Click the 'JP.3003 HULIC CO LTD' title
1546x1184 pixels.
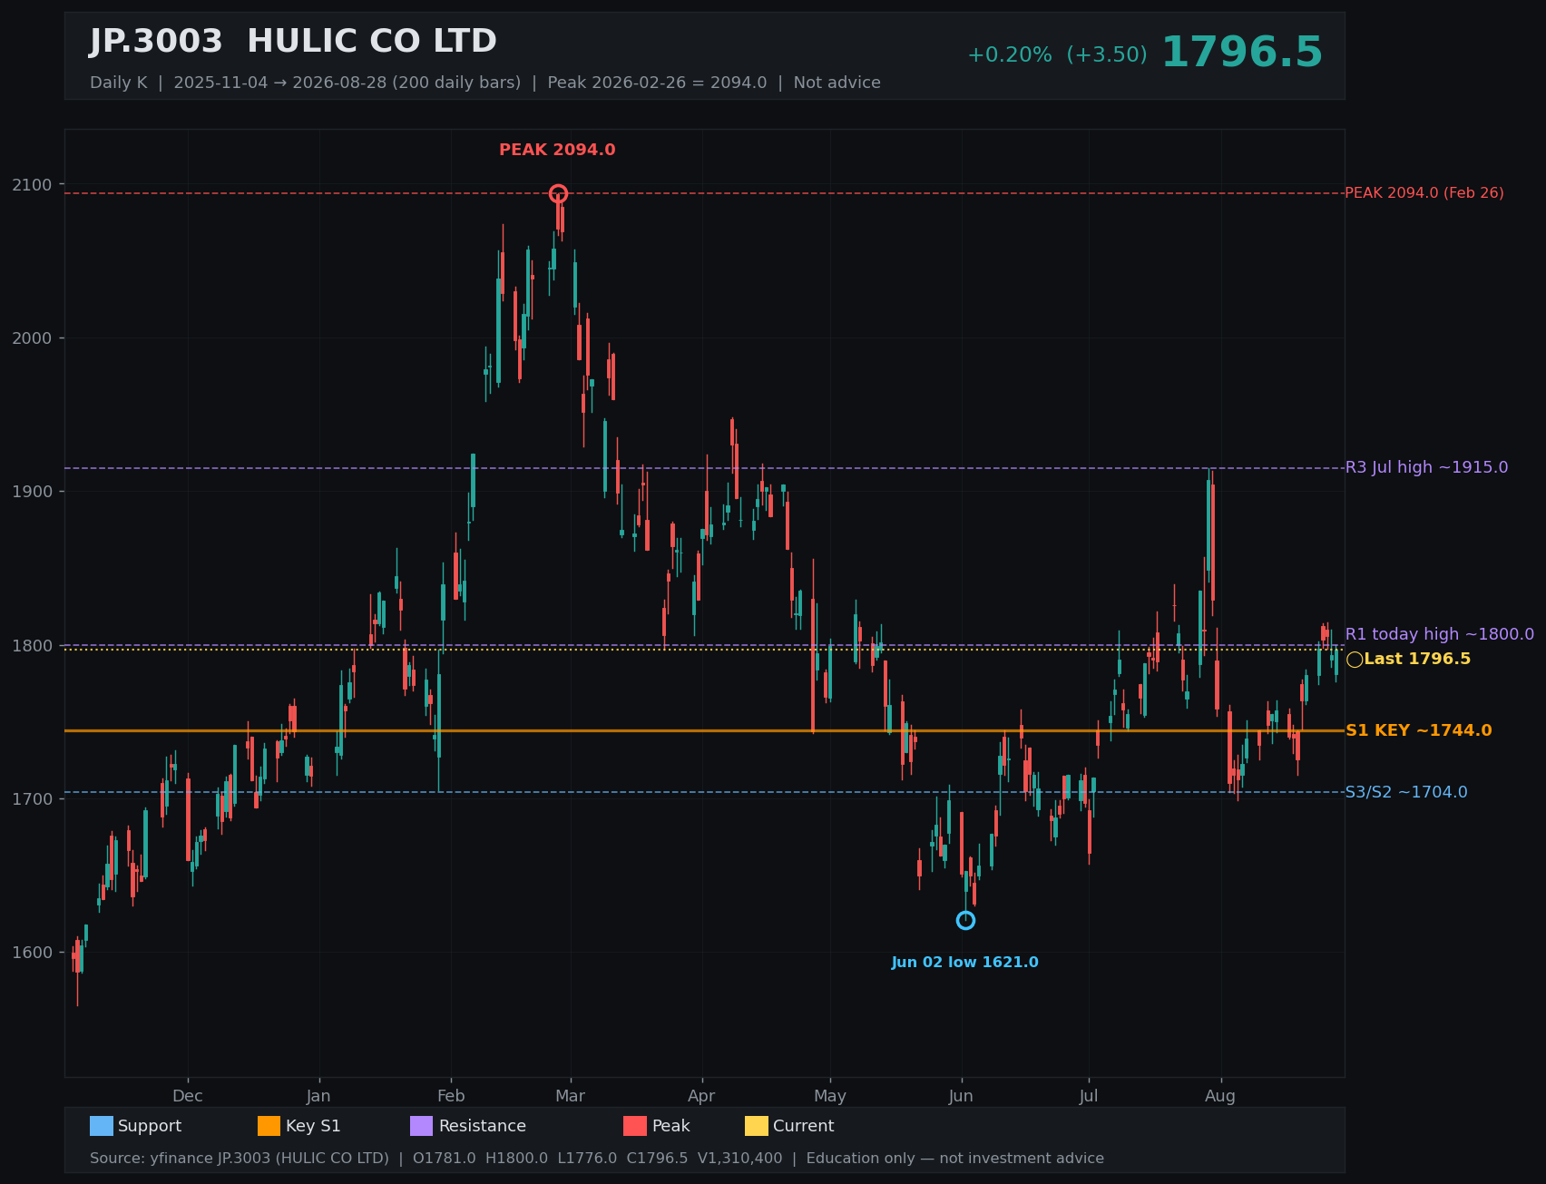pyautogui.click(x=293, y=42)
